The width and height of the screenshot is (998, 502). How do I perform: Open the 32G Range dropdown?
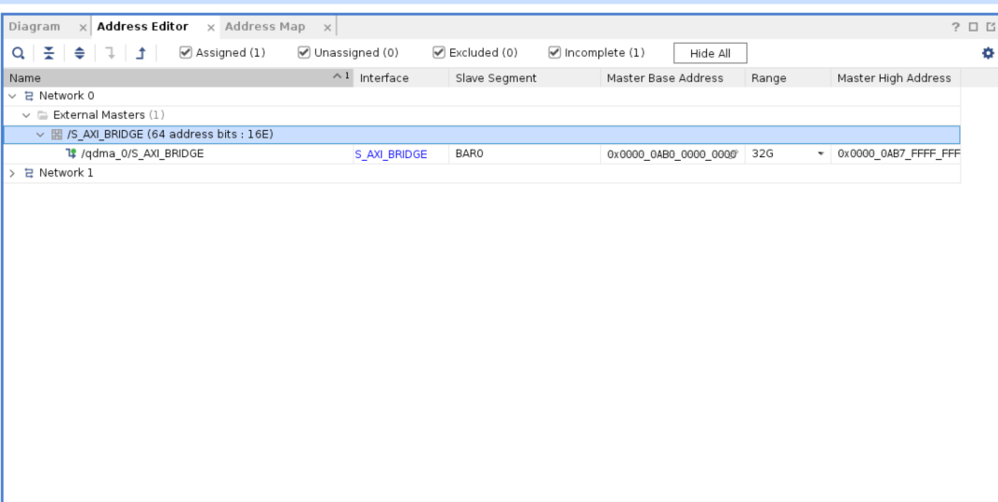[x=821, y=154]
